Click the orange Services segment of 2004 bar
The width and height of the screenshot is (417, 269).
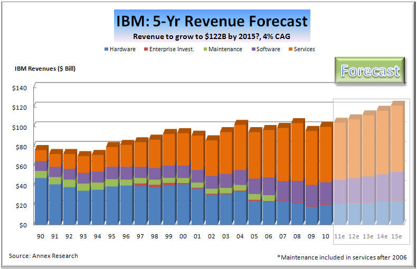[x=239, y=147]
